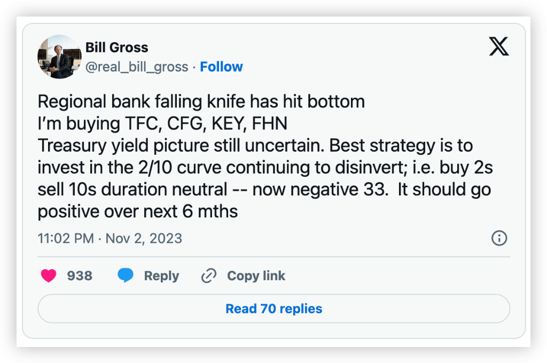Click the "positive over next 6 mths" line
Screen dimensions: 547x363
pyautogui.click(x=137, y=211)
